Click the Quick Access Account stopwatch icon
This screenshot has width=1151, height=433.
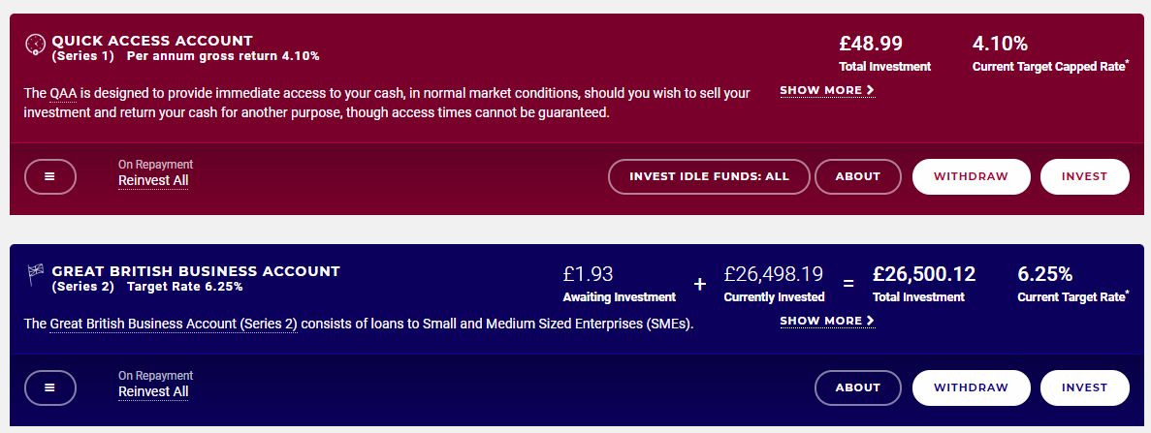[x=35, y=44]
